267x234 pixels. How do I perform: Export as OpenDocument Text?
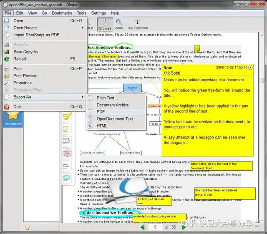(x=116, y=119)
